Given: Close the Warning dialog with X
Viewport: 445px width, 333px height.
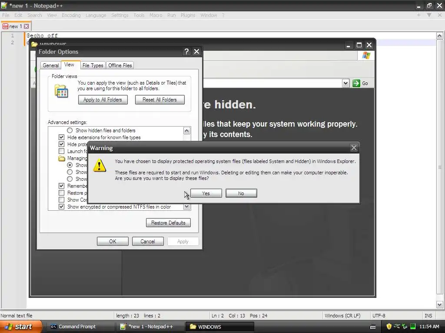Looking at the screenshot, I should click(354, 148).
